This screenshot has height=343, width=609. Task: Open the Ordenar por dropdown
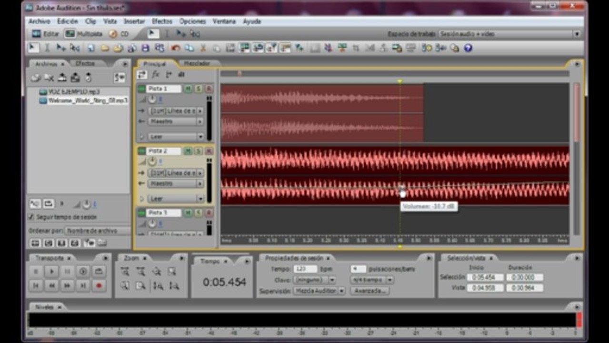(98, 231)
